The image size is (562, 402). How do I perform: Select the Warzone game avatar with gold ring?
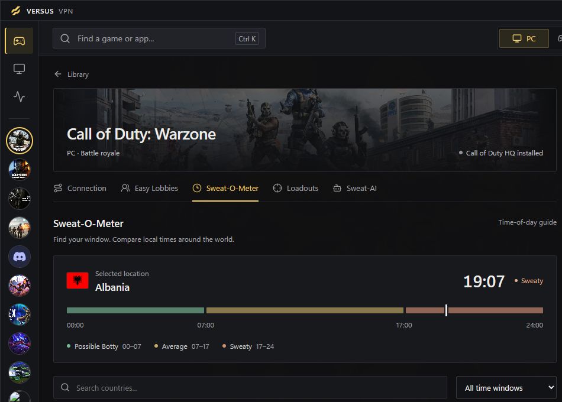tap(20, 141)
